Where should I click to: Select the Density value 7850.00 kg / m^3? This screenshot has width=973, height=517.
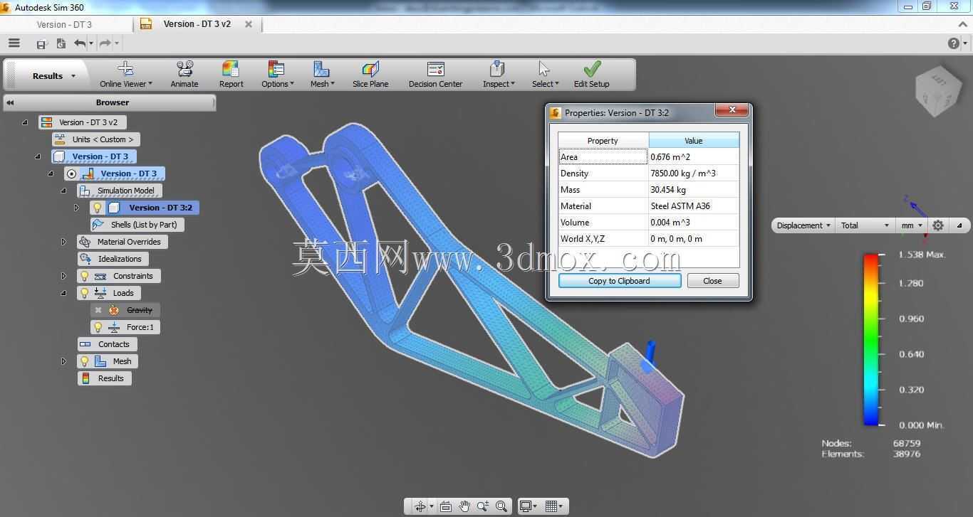pyautogui.click(x=683, y=174)
